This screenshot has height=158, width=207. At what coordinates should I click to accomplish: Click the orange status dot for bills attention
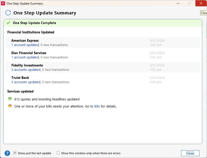coord(10,106)
